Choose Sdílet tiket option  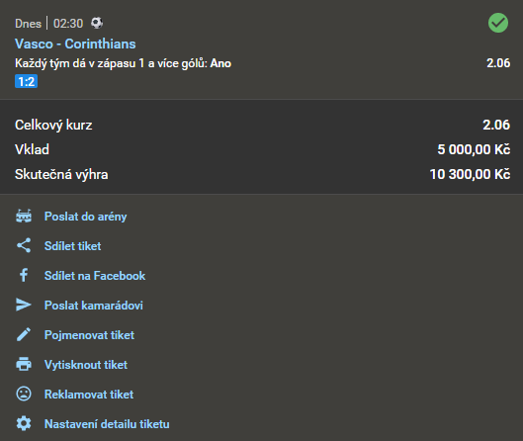pyautogui.click(x=73, y=246)
